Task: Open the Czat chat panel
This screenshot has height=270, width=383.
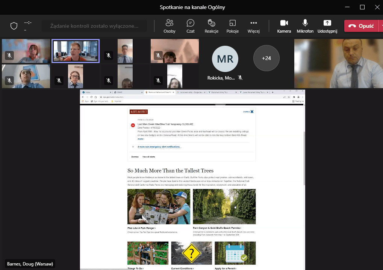Action: [x=191, y=26]
